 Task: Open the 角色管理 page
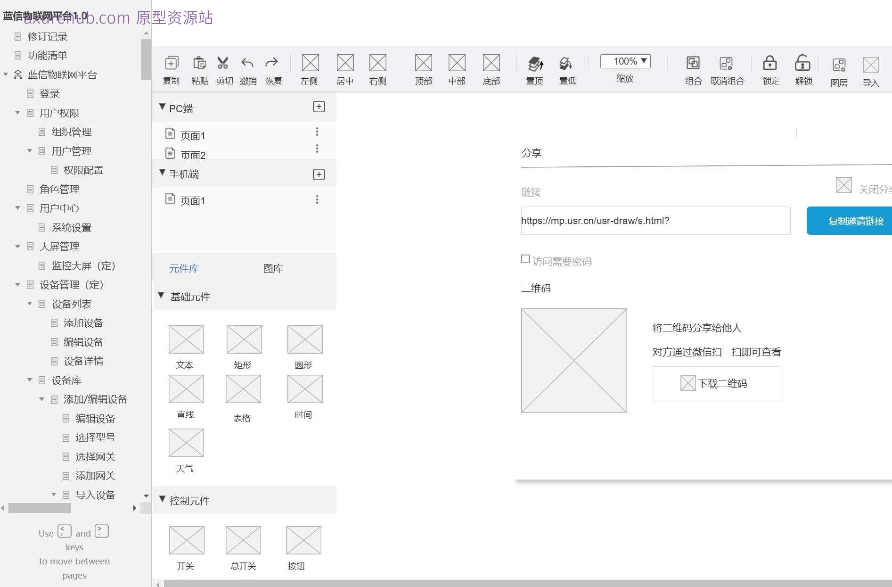[59, 189]
